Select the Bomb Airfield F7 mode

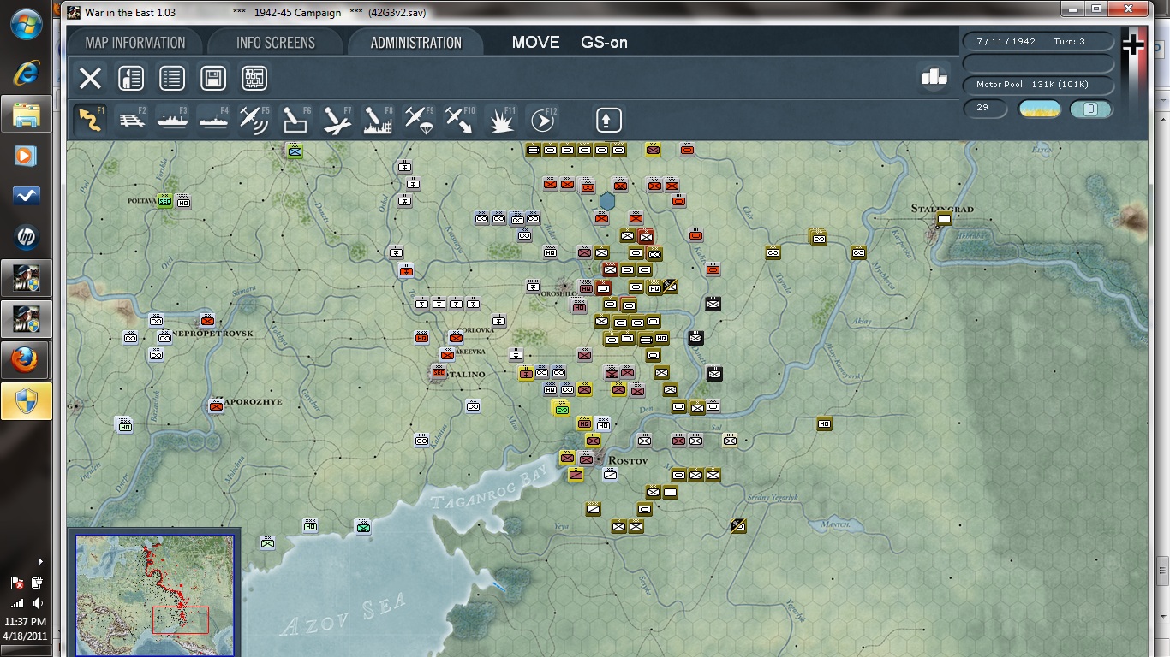pyautogui.click(x=337, y=119)
